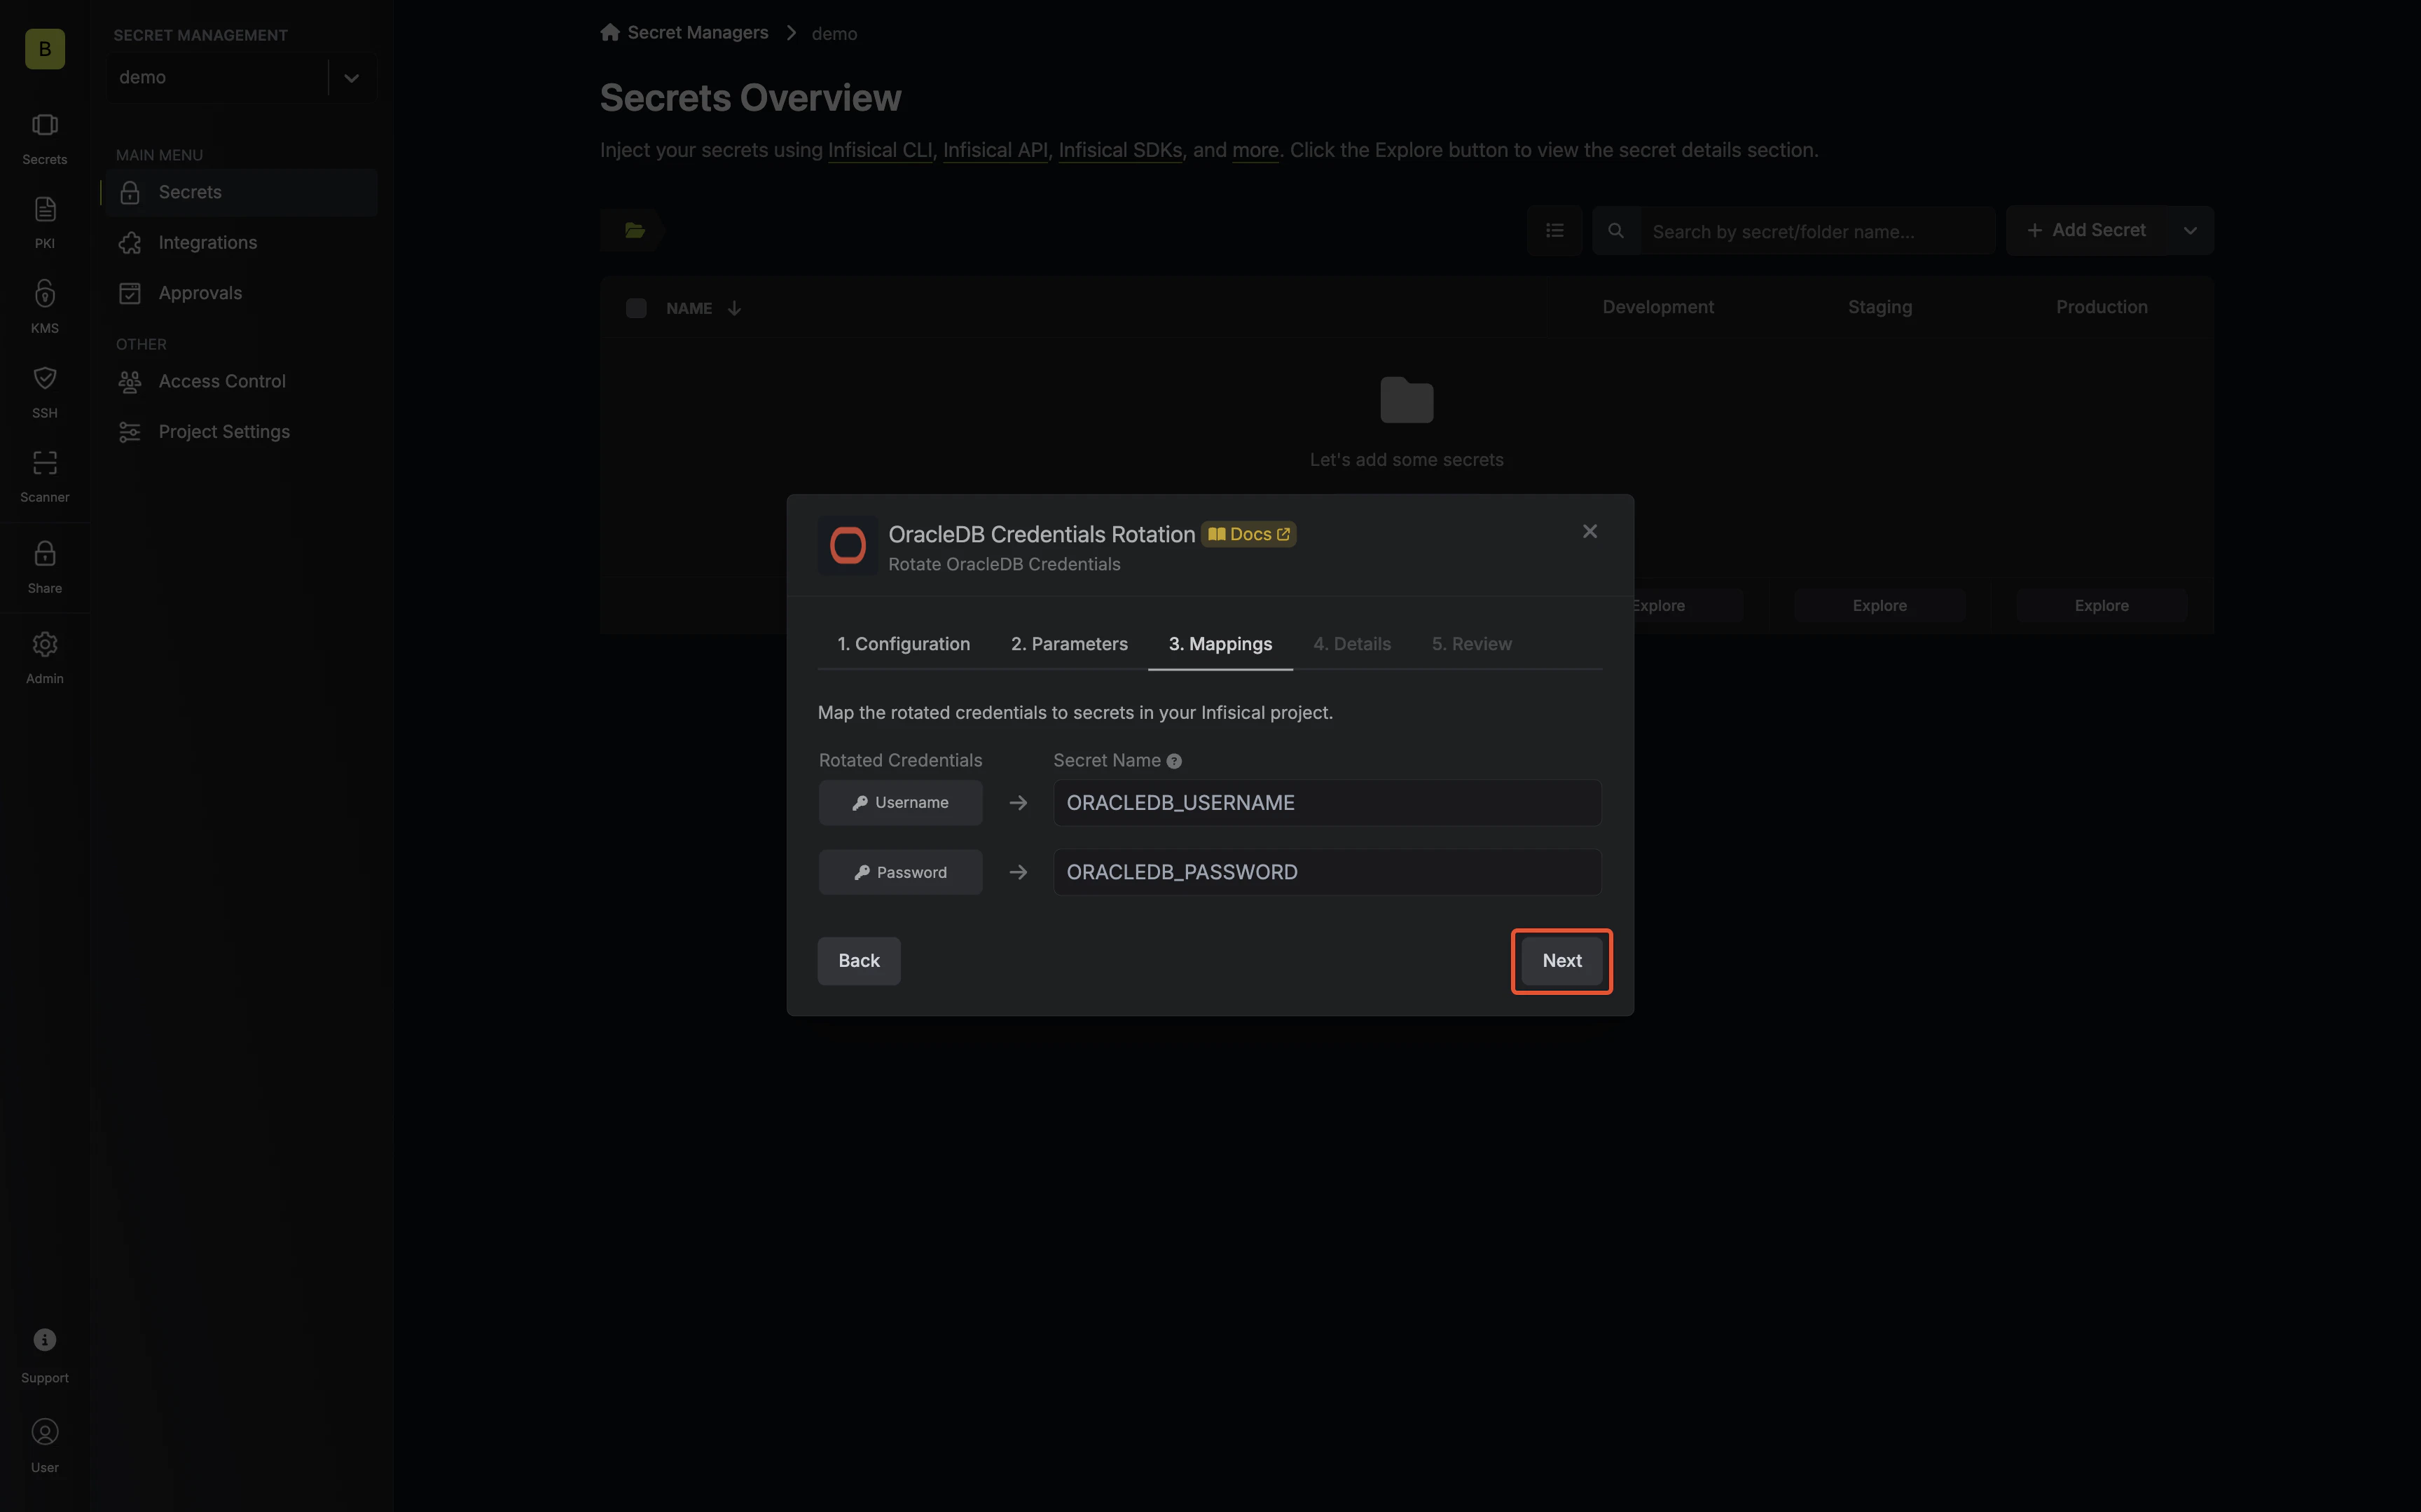Image resolution: width=2421 pixels, height=1512 pixels.
Task: Click the Staging column header
Action: (x=1879, y=307)
